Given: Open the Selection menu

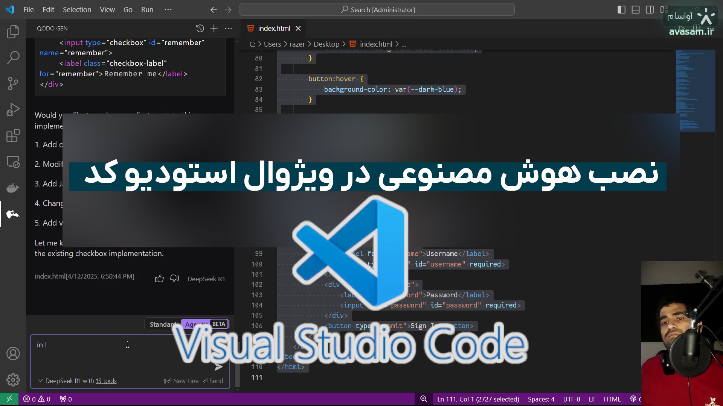Looking at the screenshot, I should [77, 10].
